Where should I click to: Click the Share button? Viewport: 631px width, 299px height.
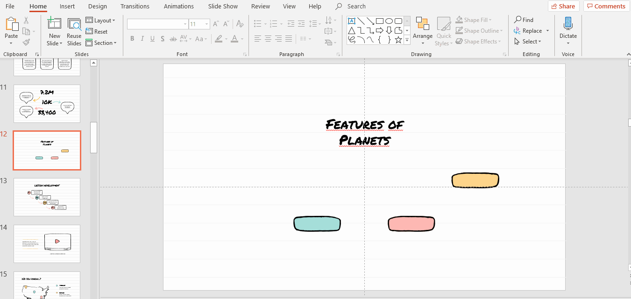point(563,6)
